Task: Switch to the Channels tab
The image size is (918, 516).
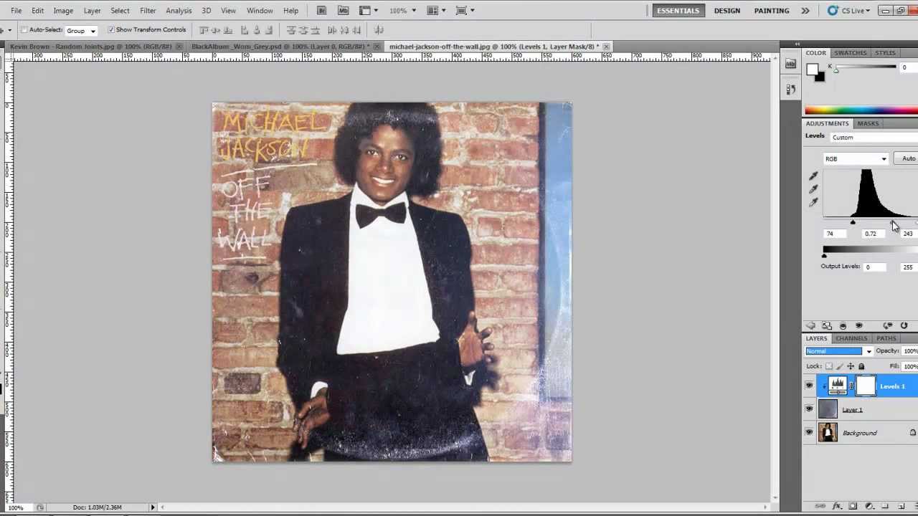Action: tap(851, 338)
